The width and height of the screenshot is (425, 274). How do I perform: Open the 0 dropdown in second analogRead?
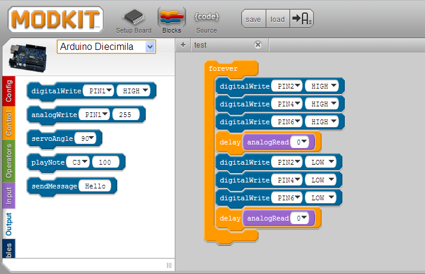[x=300, y=218]
